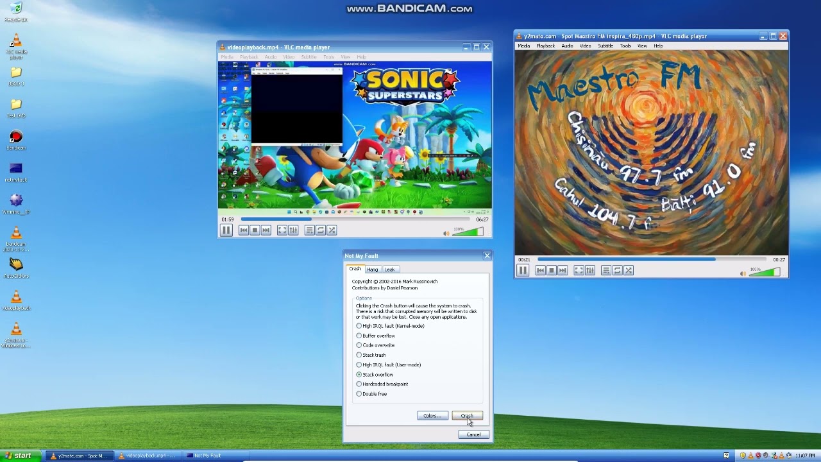Image resolution: width=821 pixels, height=462 pixels.
Task: Seek on Maestro FM VLC progress bar
Action: pyautogui.click(x=653, y=260)
